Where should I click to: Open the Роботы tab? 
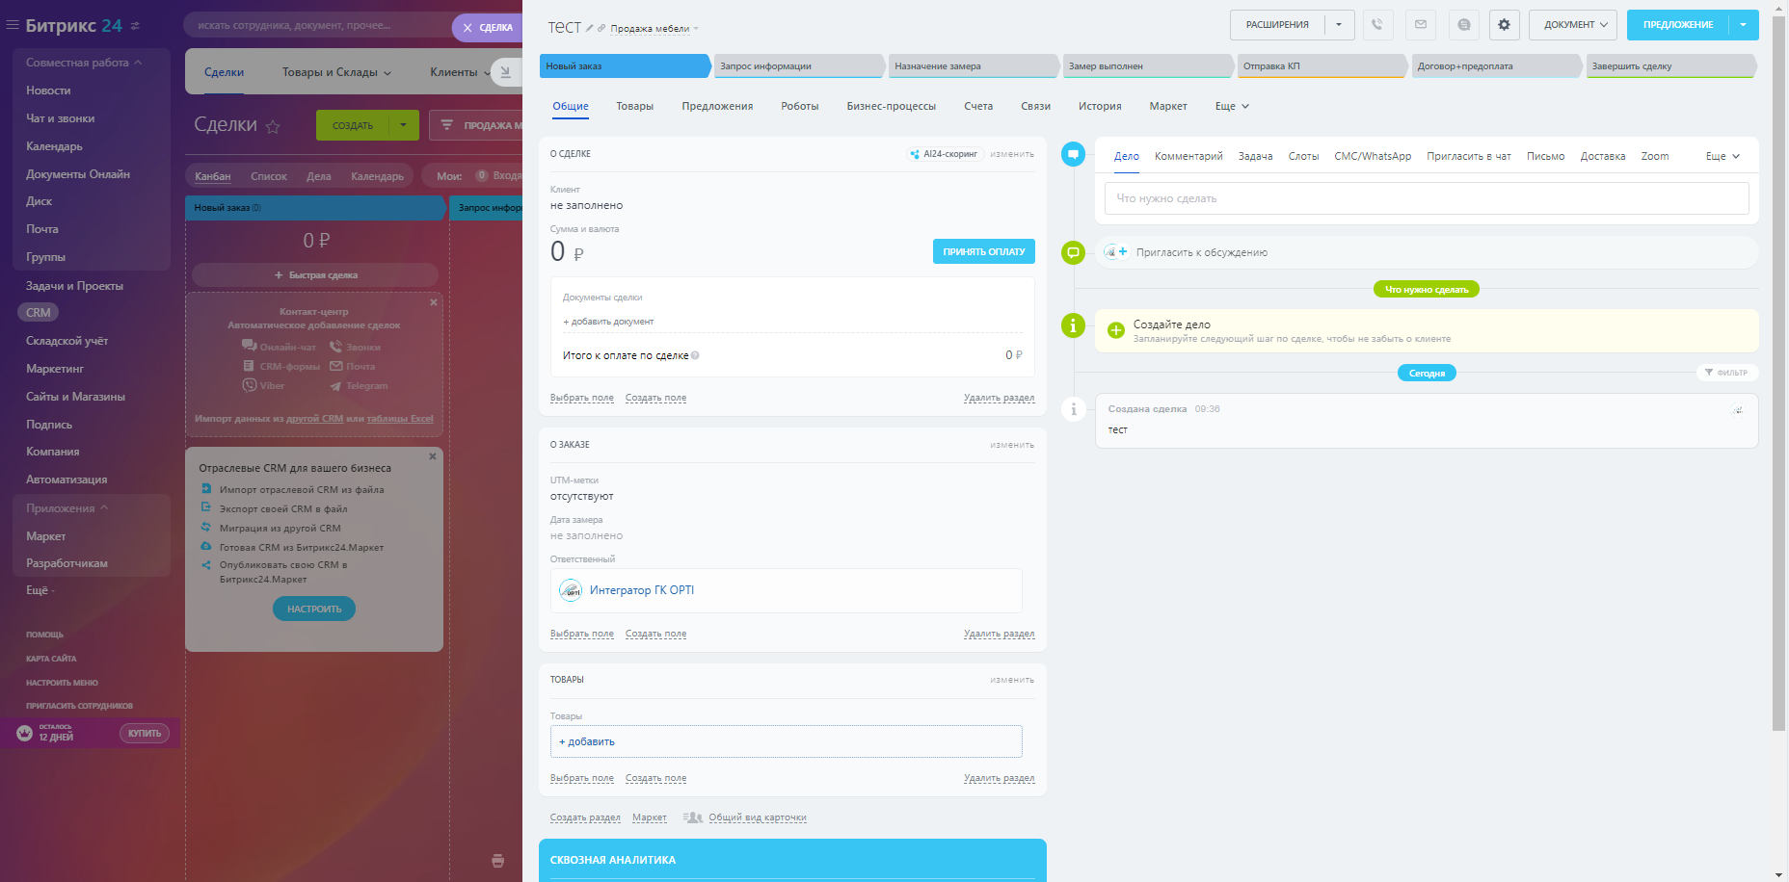(x=800, y=106)
